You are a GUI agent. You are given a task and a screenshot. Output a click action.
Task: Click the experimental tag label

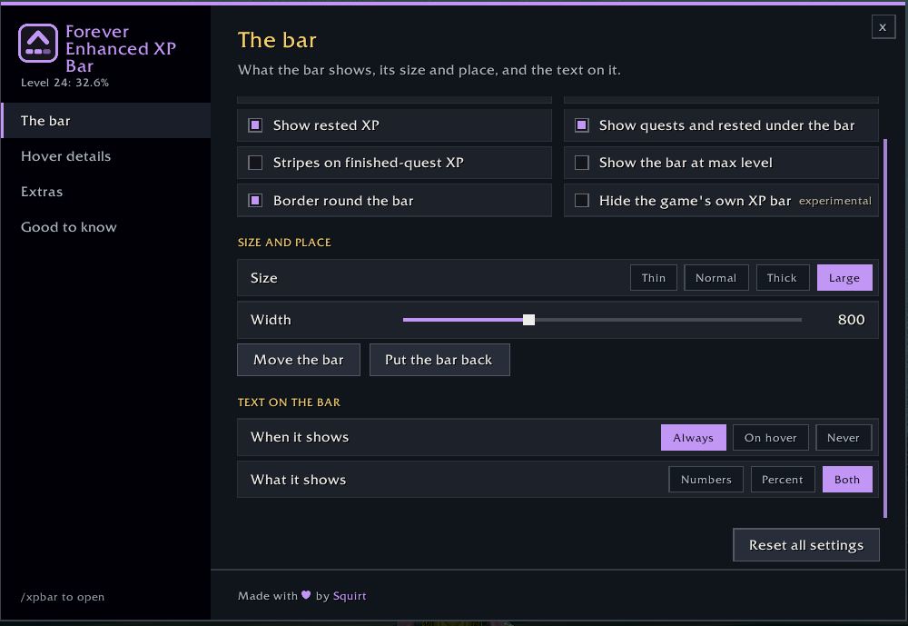835,201
